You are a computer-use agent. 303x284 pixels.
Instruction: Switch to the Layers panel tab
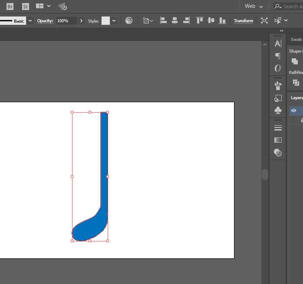297,98
